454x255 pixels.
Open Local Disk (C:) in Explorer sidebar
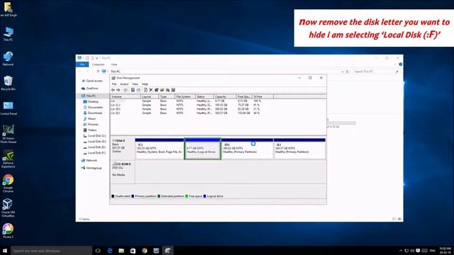tap(96, 136)
